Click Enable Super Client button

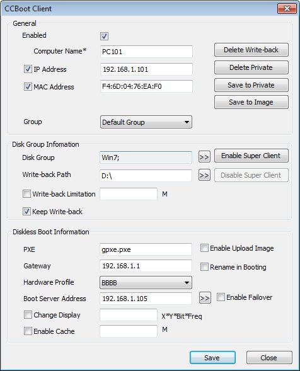251,156
